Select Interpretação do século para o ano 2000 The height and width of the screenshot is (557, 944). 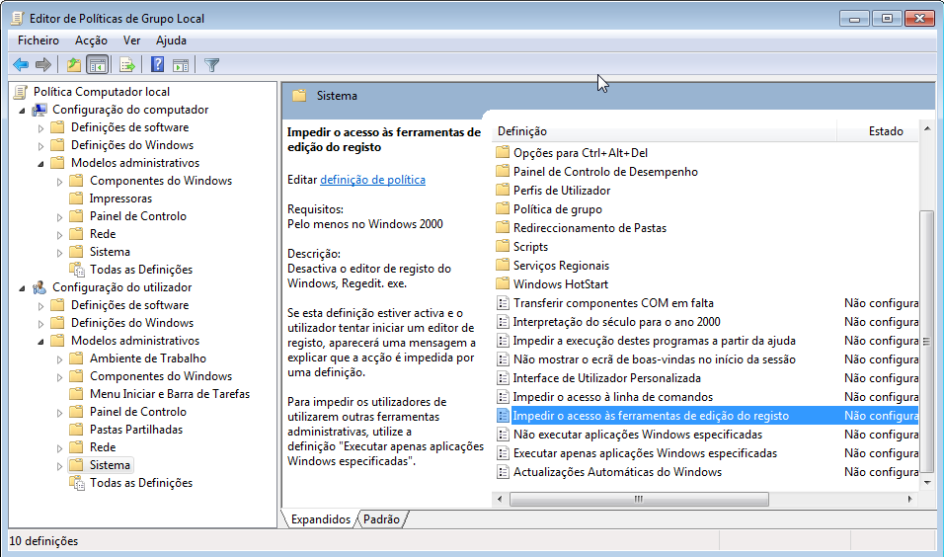pyautogui.click(x=616, y=322)
